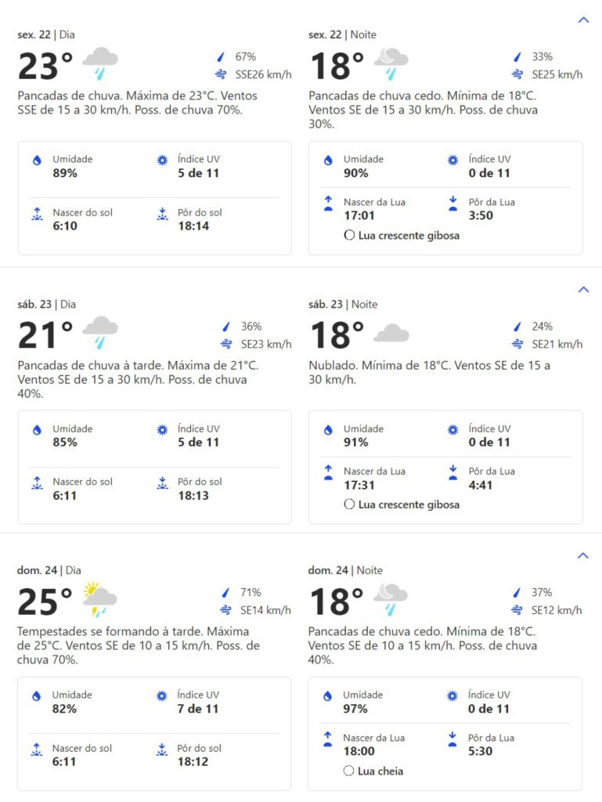Click the wind icon beside SSE26 km/h
This screenshot has width=602, height=802.
pos(222,74)
